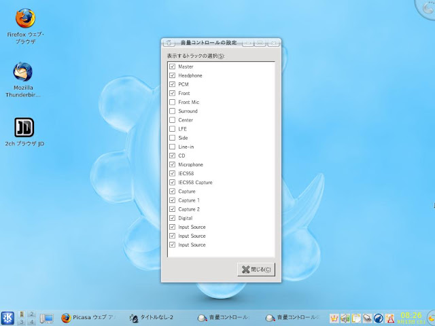Click the 閉じる(C) close button
The width and height of the screenshot is (435, 326).
coord(256,270)
